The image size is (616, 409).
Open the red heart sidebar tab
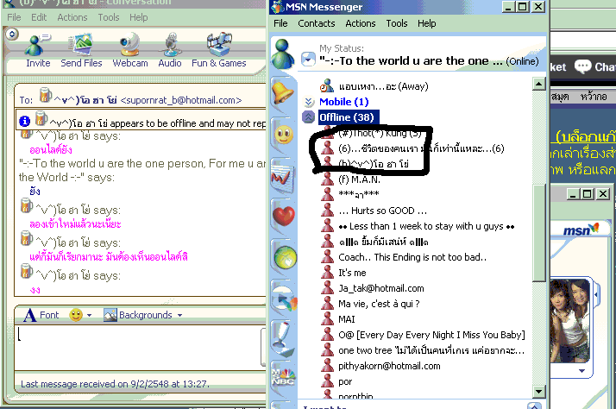[283, 216]
